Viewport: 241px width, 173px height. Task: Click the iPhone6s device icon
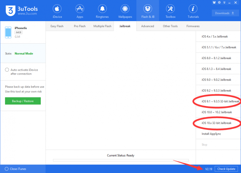pos(8,32)
